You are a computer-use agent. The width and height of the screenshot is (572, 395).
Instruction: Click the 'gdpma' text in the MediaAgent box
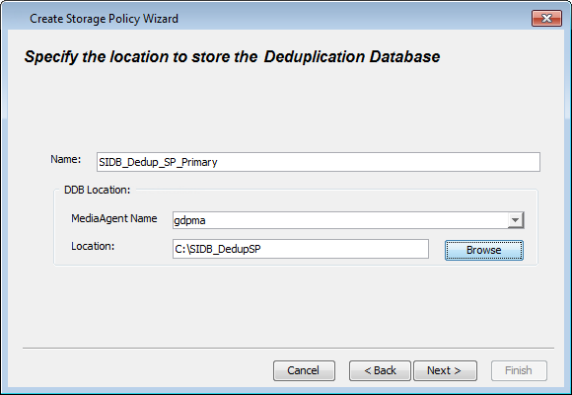189,220
